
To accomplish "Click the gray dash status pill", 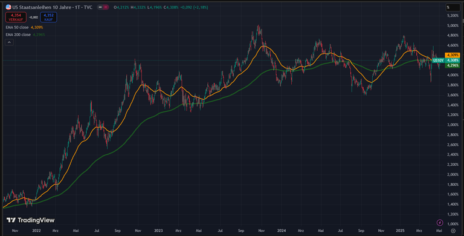I will [x=100, y=7].
